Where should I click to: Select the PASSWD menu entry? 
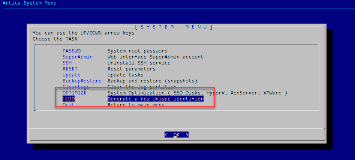(72, 51)
